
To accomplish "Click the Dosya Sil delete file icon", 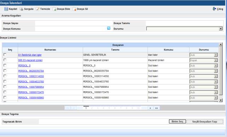I will point(74,9).
